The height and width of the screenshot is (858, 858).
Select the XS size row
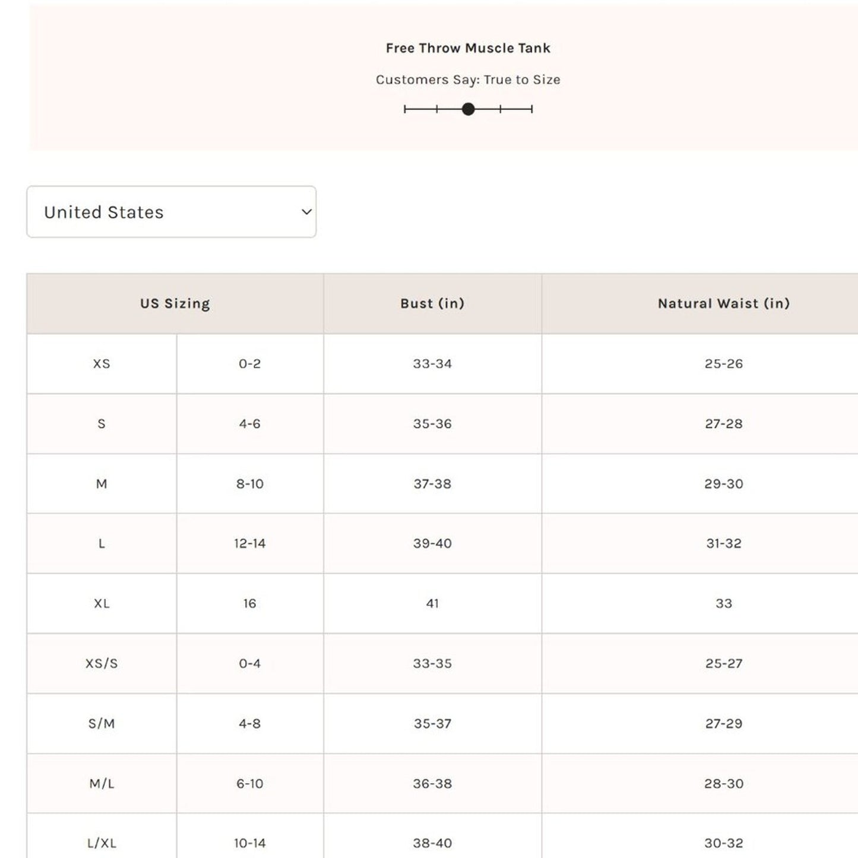point(101,364)
